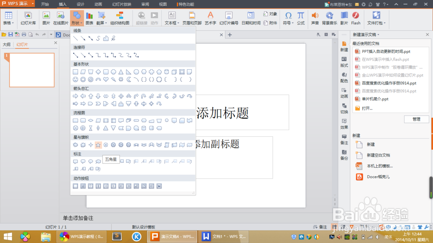Create a new blank document
Viewport: 433px width, 243px height.
(378, 155)
